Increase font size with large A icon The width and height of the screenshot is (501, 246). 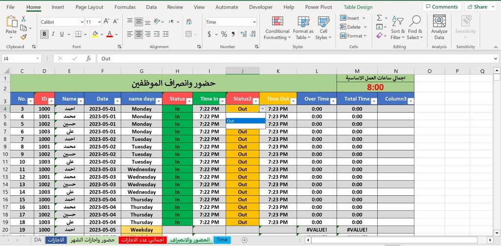coord(107,21)
